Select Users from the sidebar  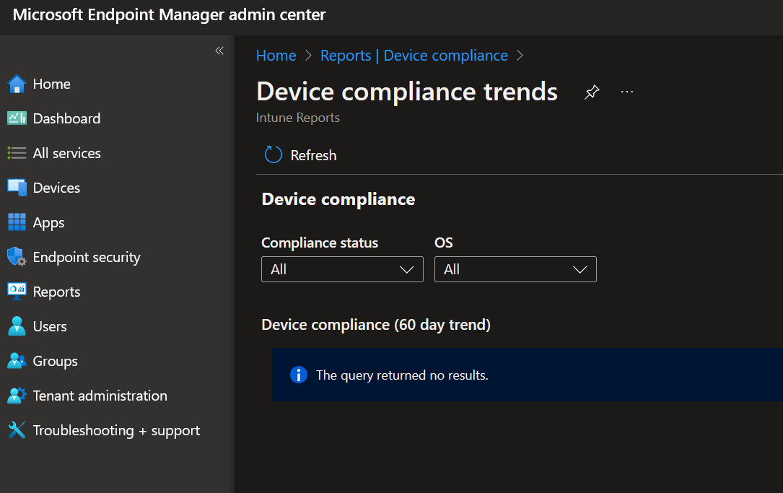48,326
